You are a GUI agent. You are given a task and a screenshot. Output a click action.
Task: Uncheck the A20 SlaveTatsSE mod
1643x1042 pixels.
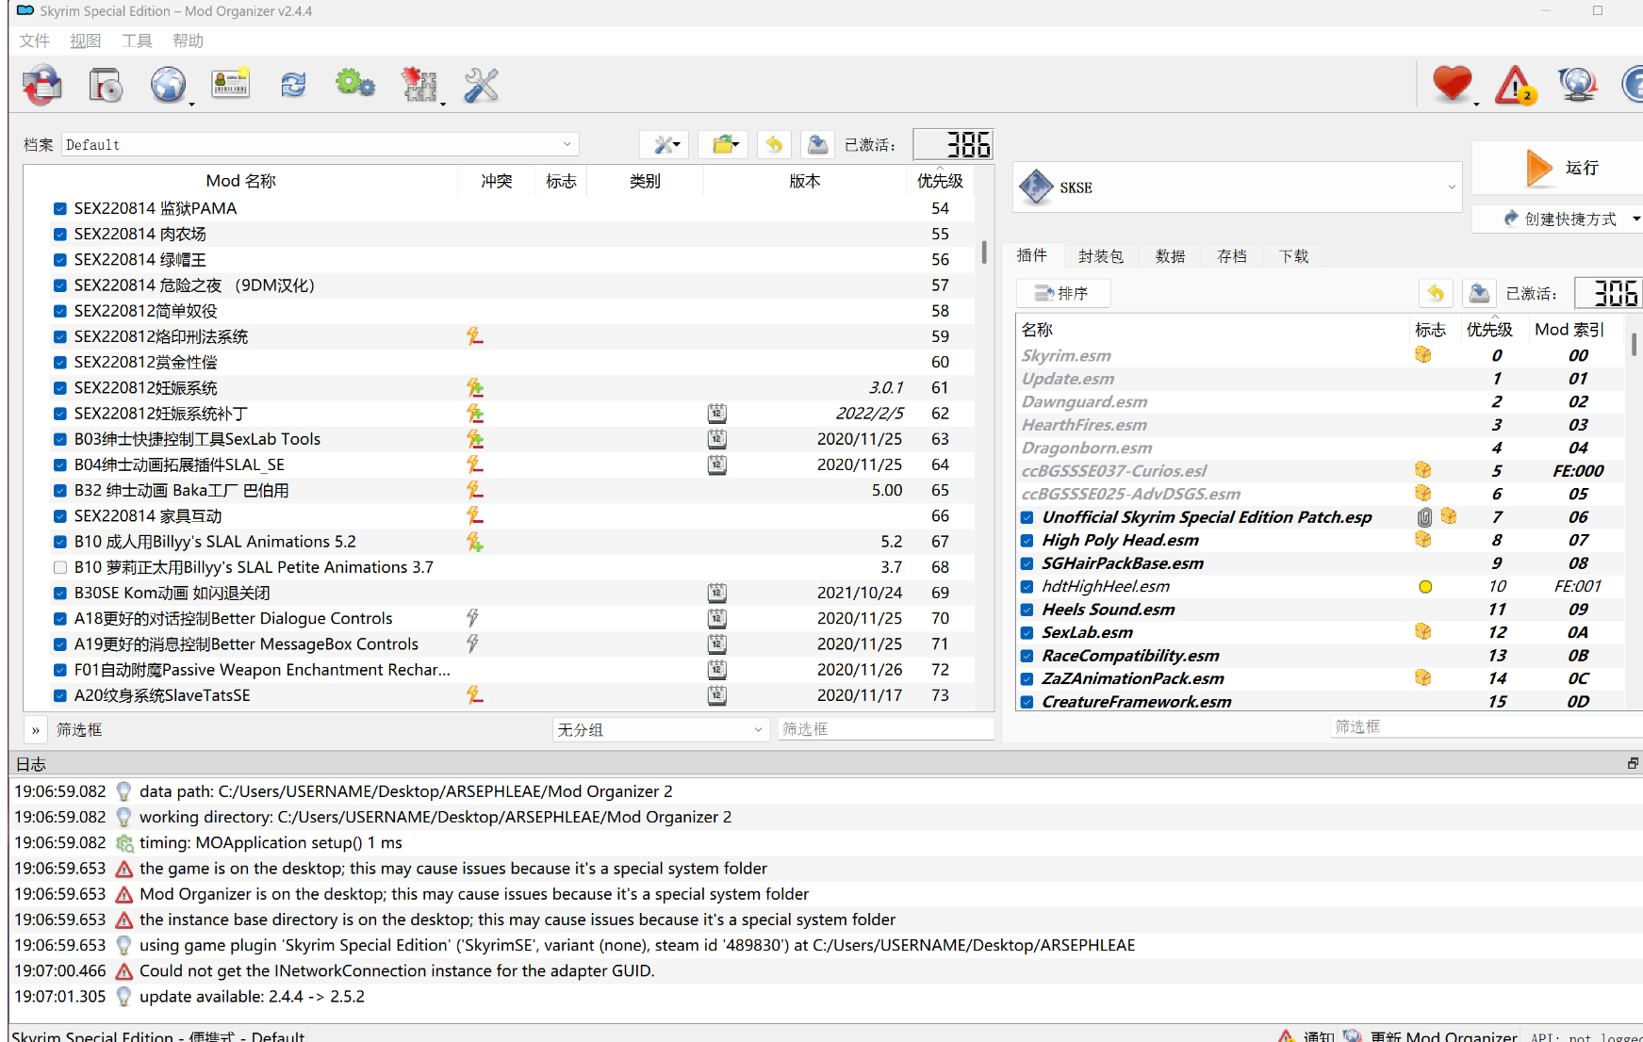pos(60,695)
